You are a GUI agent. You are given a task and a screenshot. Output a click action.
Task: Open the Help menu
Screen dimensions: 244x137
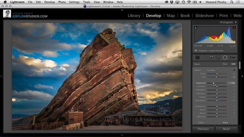point(120,2)
